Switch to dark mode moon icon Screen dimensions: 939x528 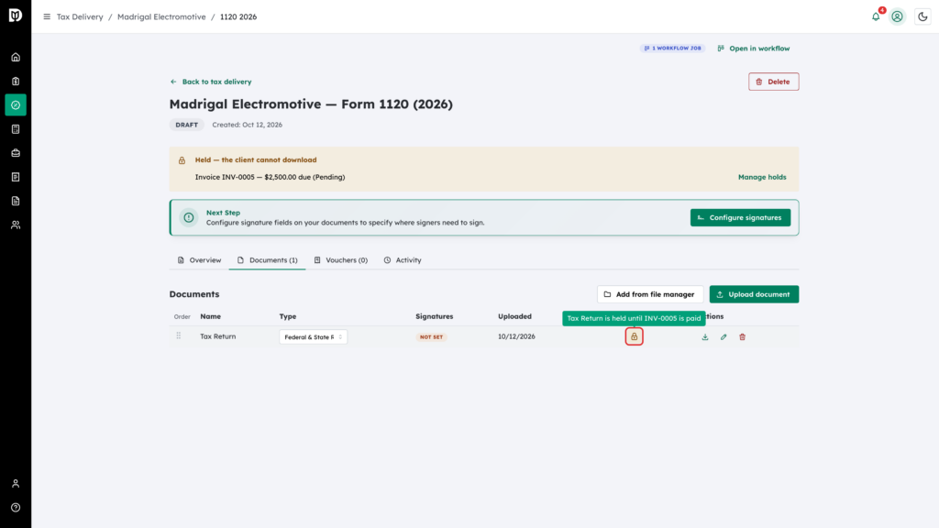(922, 16)
